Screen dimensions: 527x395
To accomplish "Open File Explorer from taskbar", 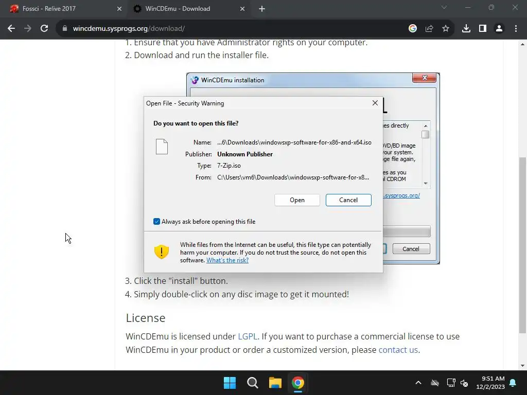I will click(x=275, y=383).
